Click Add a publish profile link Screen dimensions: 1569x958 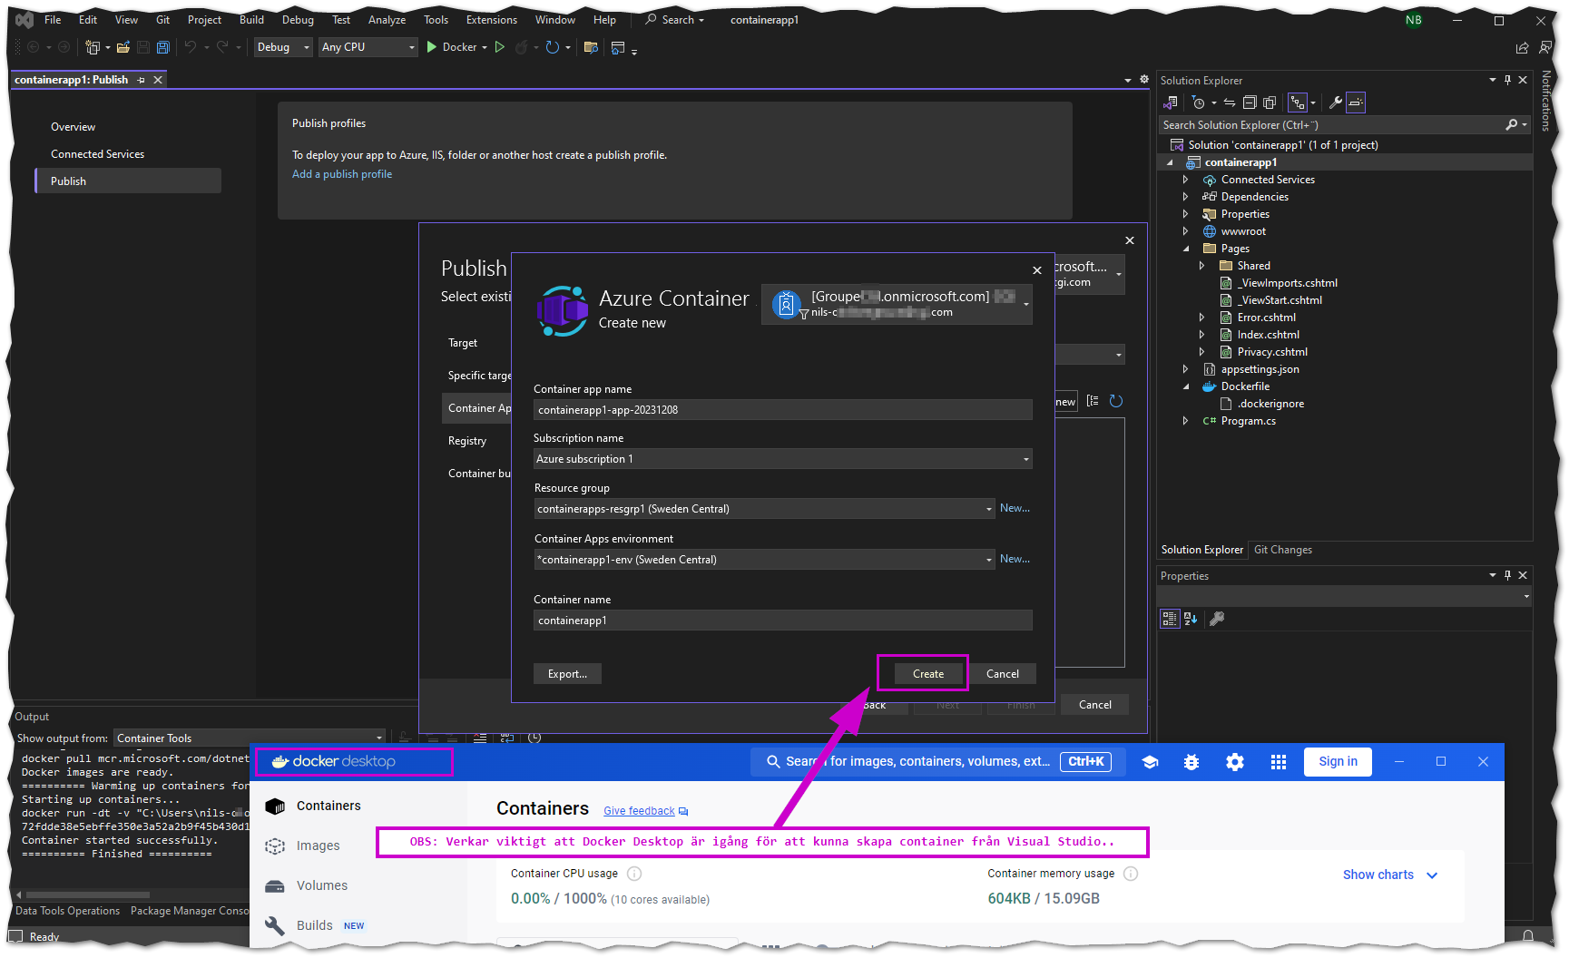pyautogui.click(x=342, y=174)
